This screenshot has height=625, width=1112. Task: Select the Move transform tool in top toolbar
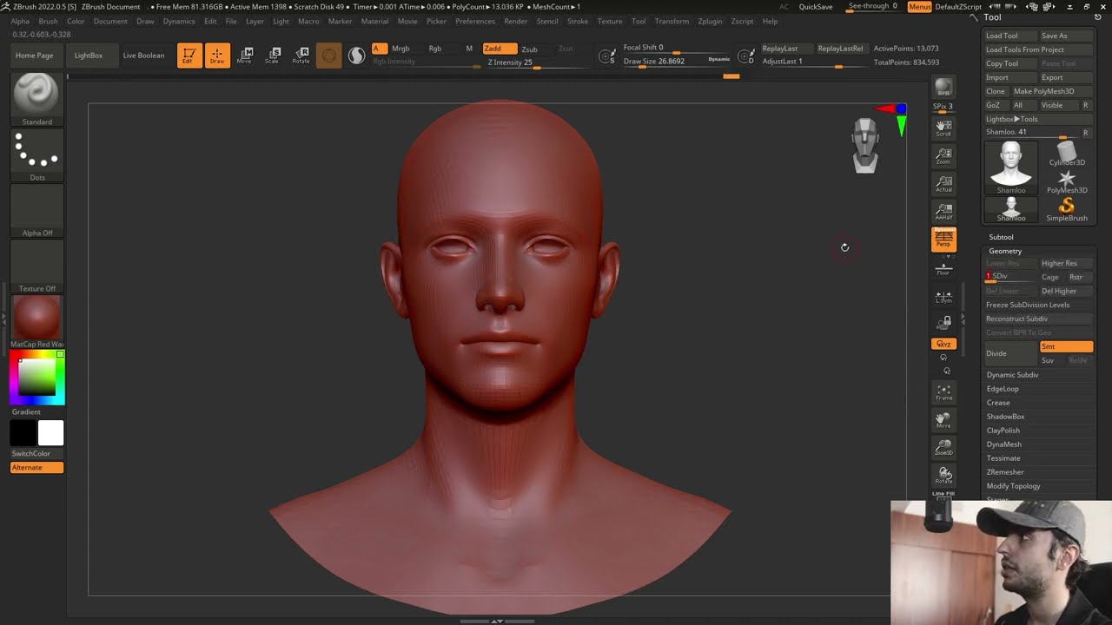click(x=245, y=56)
